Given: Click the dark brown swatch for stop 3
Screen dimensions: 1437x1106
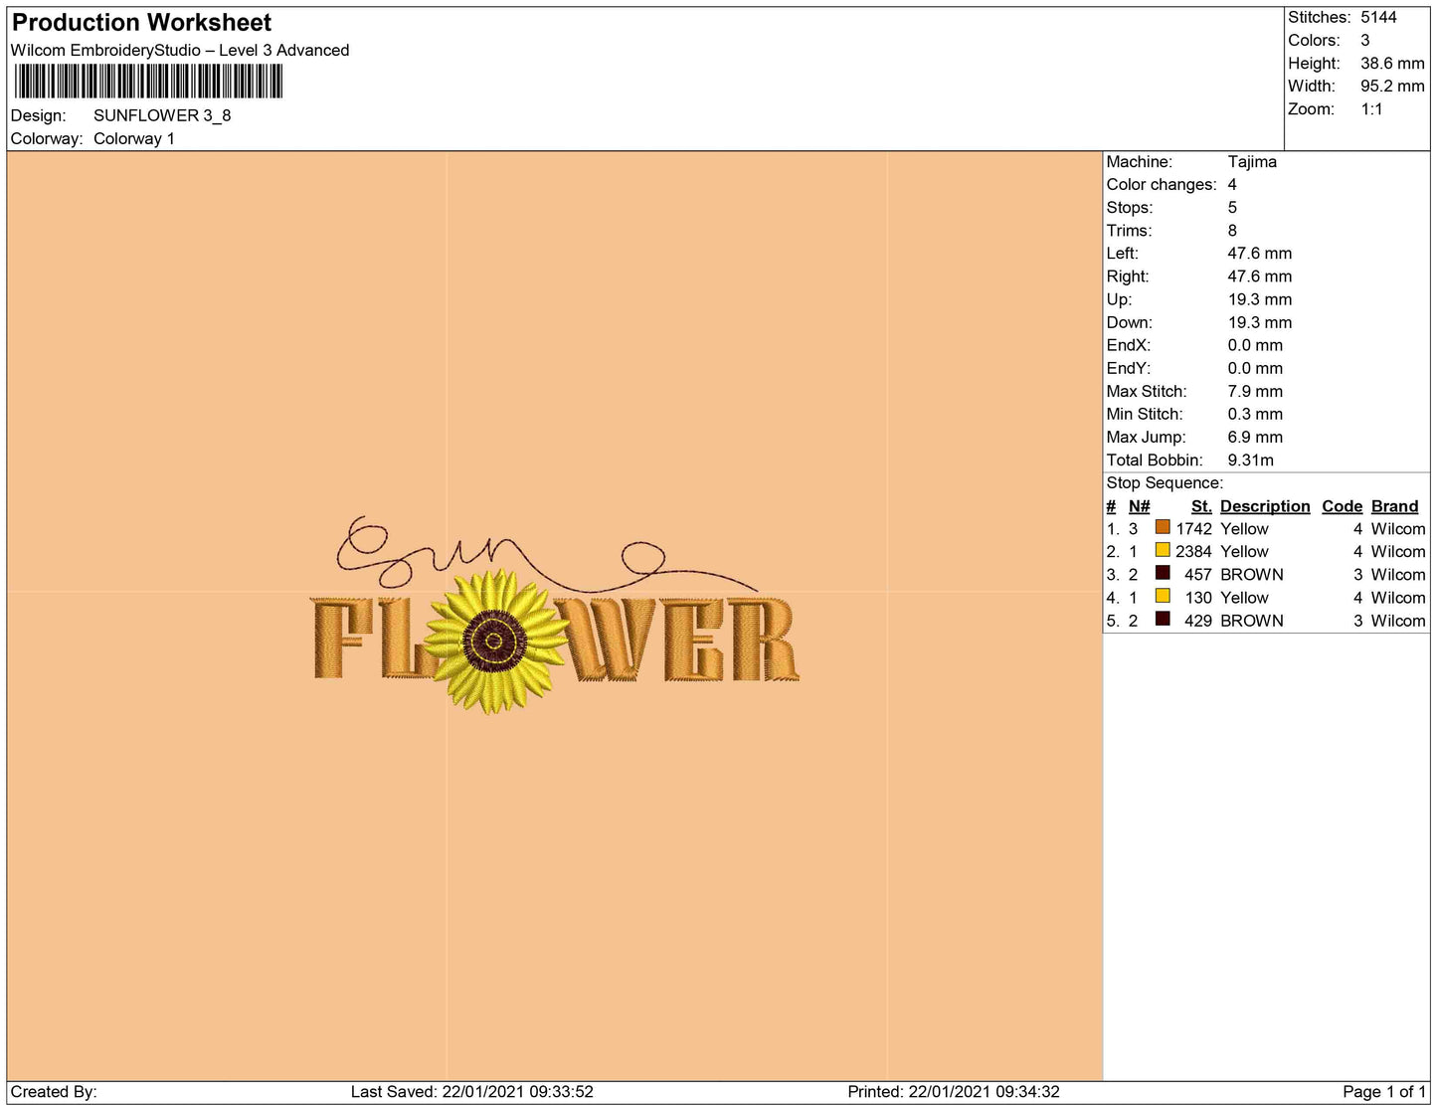Looking at the screenshot, I should tap(1162, 573).
